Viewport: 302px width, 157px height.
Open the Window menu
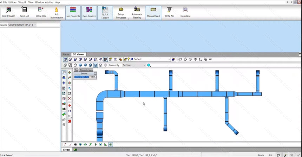pos(39,2)
